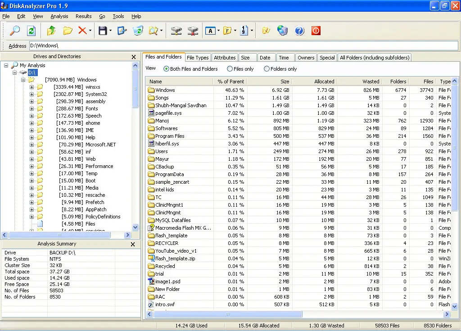The image size is (461, 331).
Task: Click the magnifying glass analyze icon
Action: [x=15, y=31]
